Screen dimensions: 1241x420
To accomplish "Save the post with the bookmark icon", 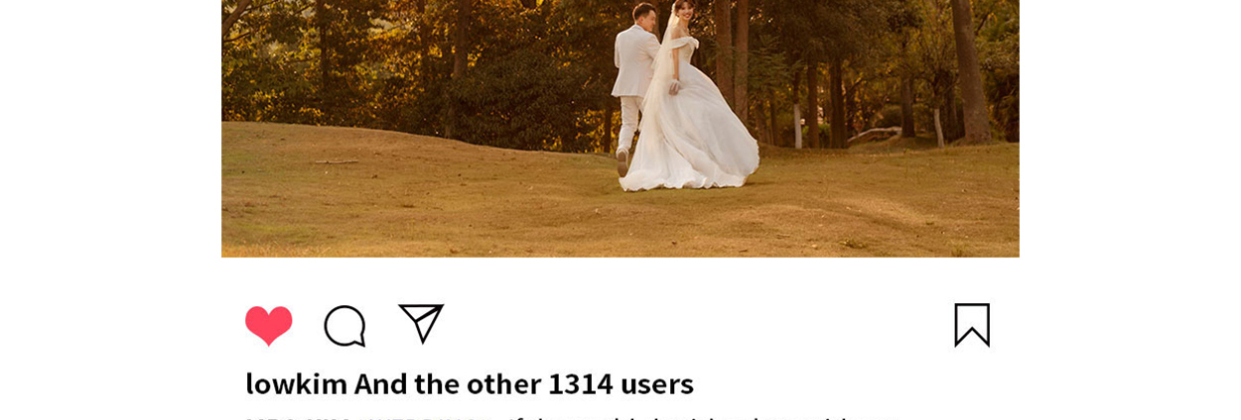I will (972, 325).
